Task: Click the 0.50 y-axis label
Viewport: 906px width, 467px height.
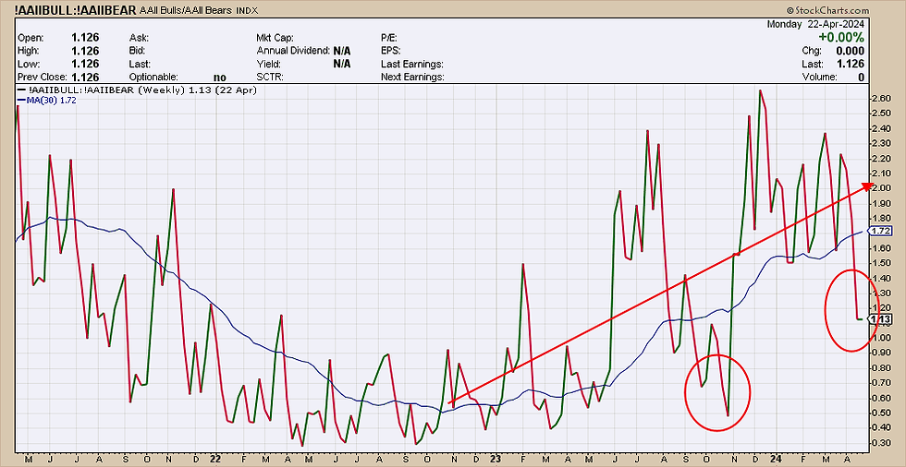Action: point(881,413)
